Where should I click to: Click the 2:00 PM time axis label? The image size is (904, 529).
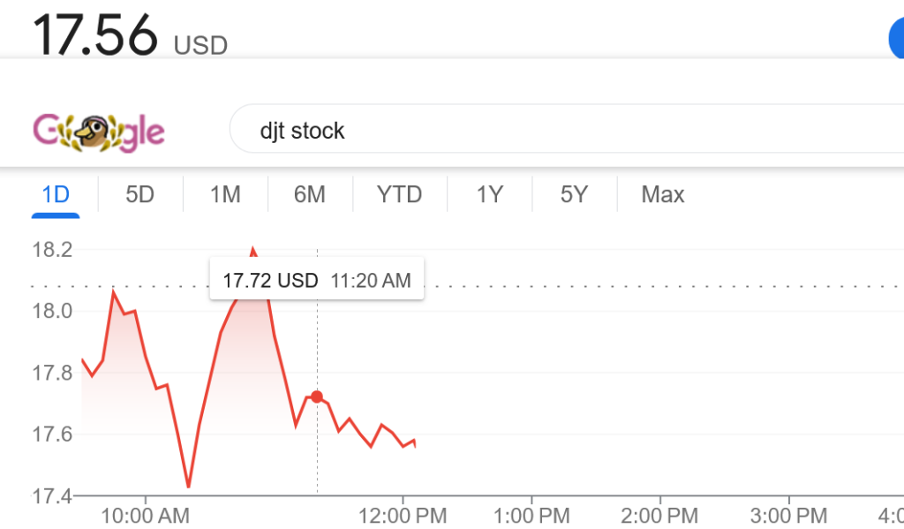click(659, 515)
